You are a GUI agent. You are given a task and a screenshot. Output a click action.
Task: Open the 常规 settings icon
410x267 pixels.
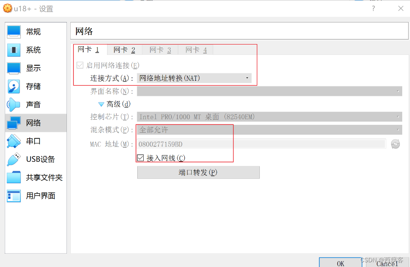14,32
